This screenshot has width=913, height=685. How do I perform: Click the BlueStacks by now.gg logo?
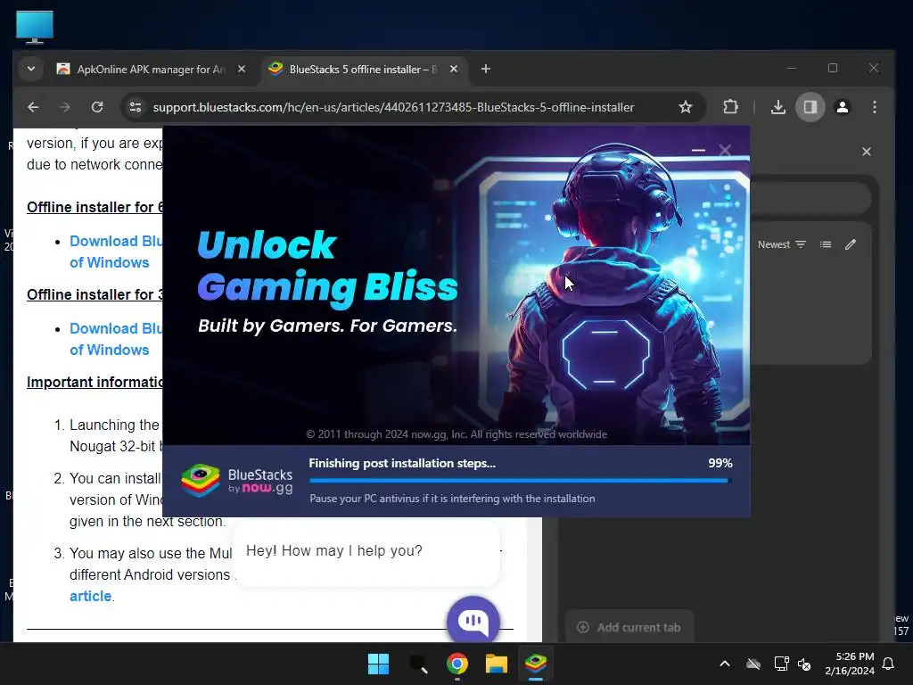click(236, 481)
